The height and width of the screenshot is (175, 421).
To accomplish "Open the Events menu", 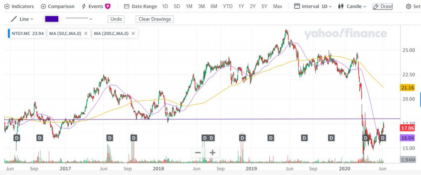I will point(96,6).
